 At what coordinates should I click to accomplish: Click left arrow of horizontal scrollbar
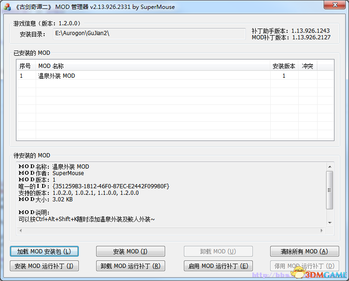click(21, 230)
